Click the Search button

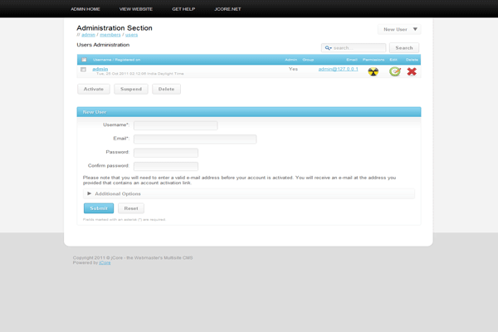404,48
